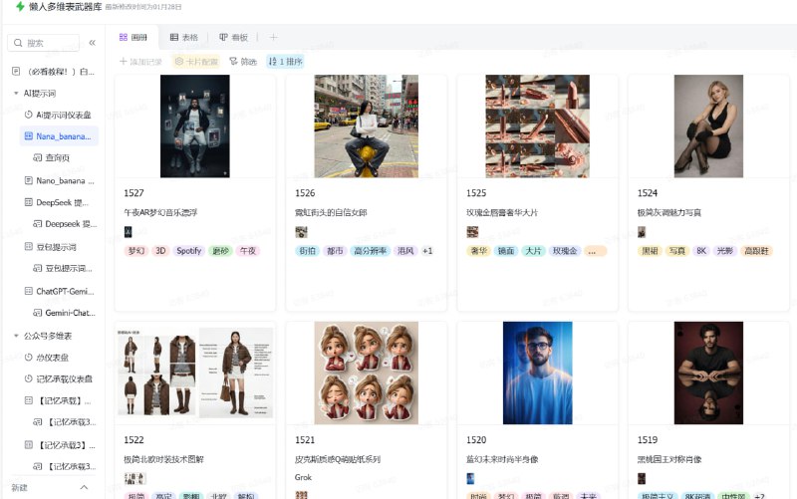Open lipstick collage image of card 1525
The width and height of the screenshot is (797, 499).
tap(538, 126)
